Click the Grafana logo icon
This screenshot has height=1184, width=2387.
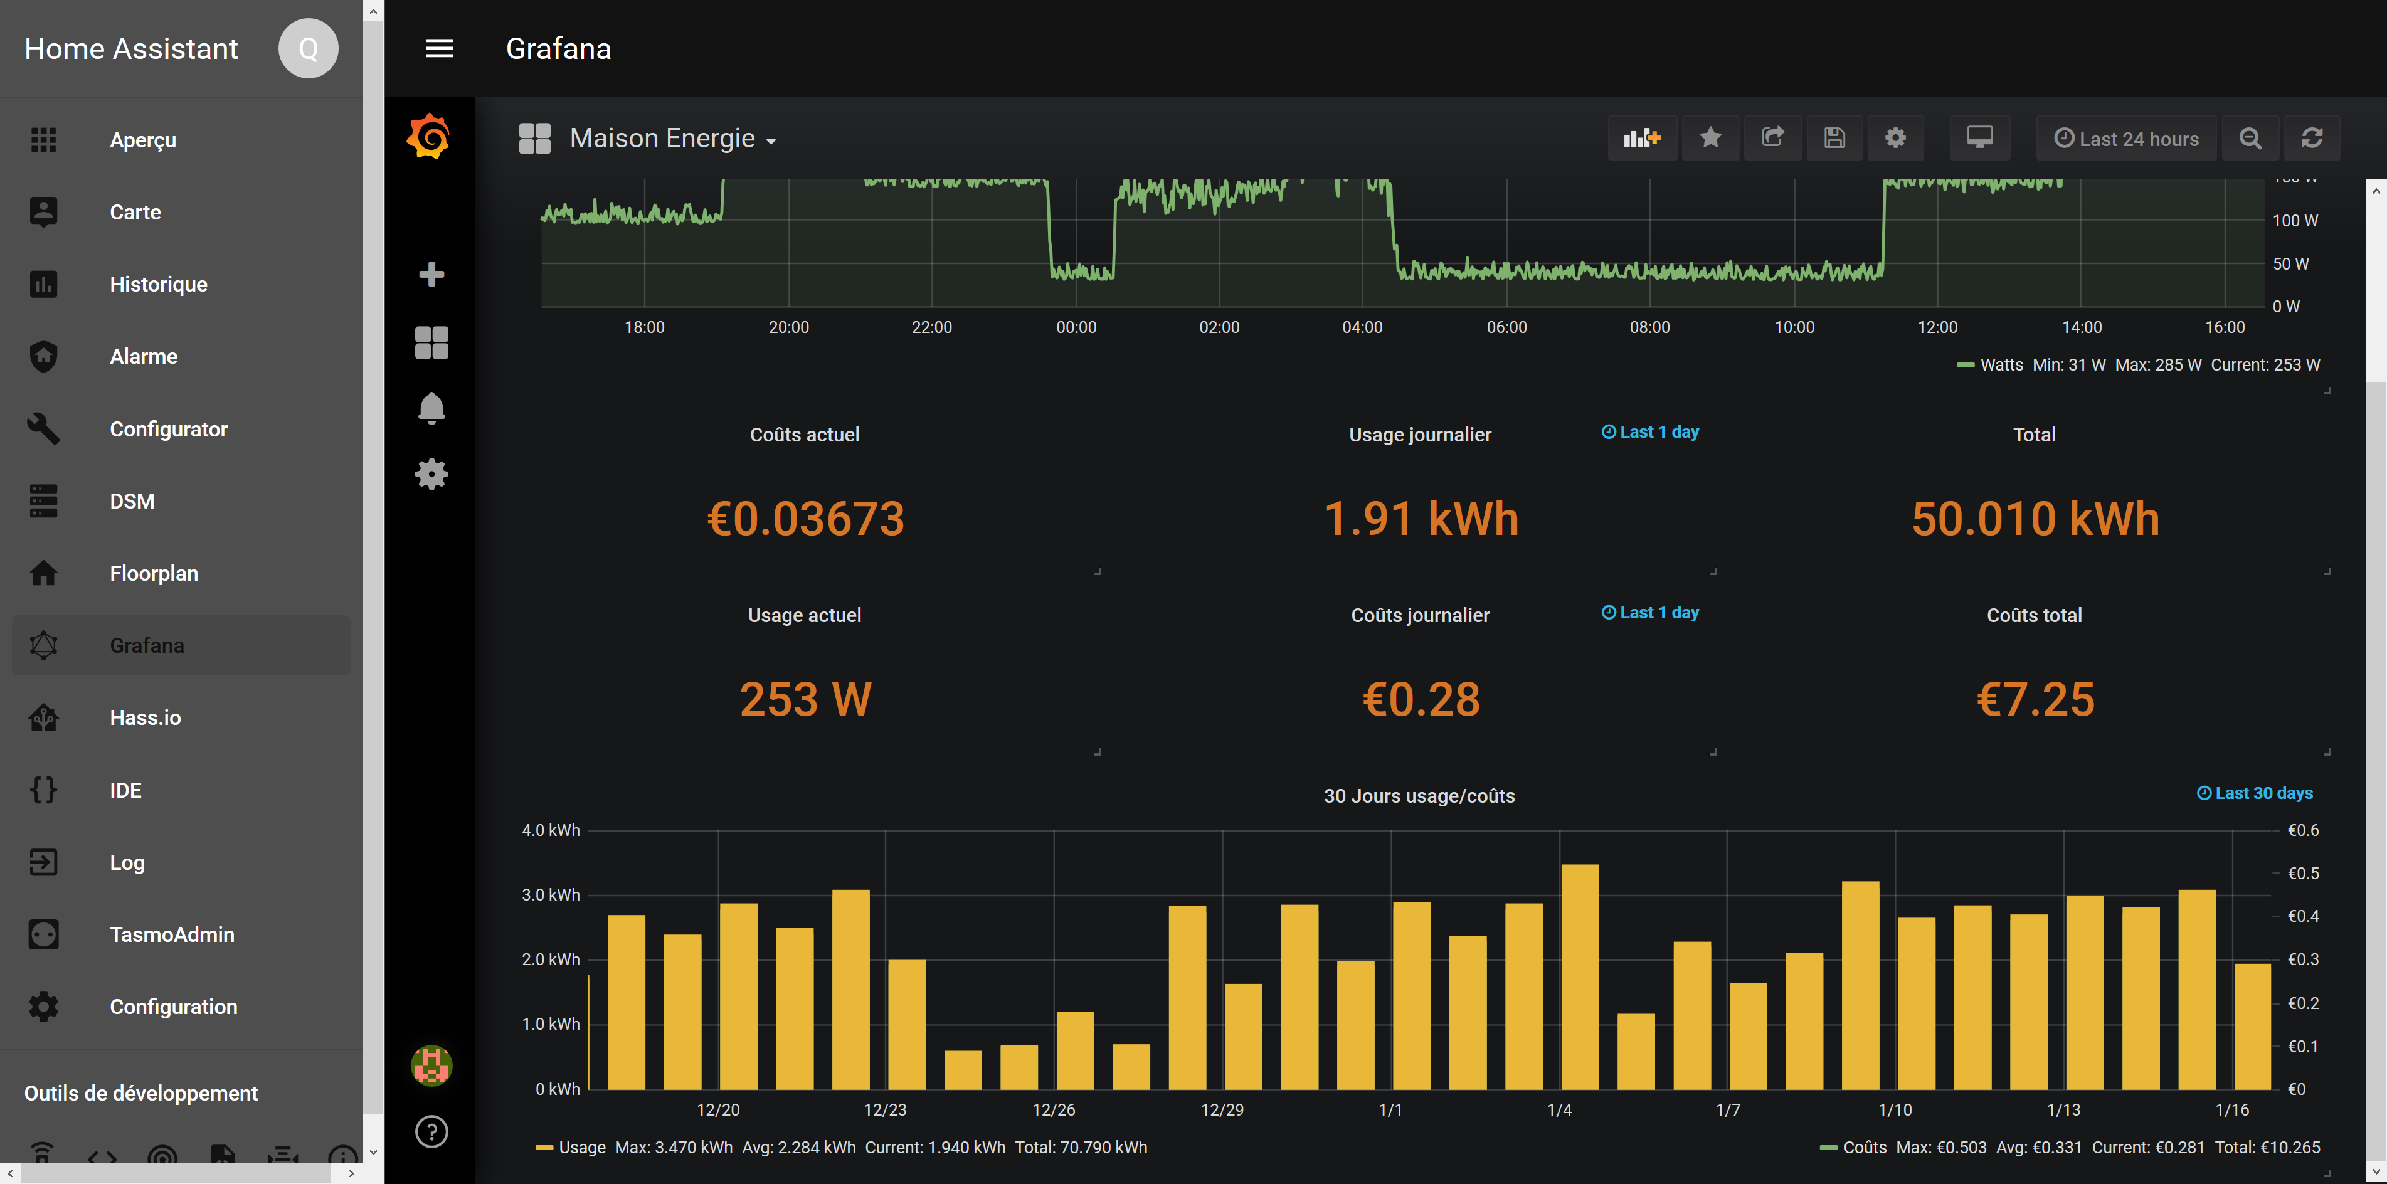pyautogui.click(x=429, y=137)
